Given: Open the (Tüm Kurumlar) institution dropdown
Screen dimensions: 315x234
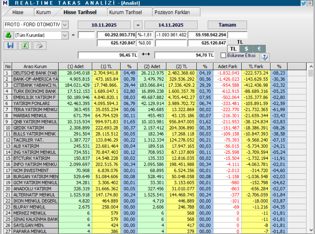Looking at the screenshot, I should pyautogui.click(x=65, y=35).
